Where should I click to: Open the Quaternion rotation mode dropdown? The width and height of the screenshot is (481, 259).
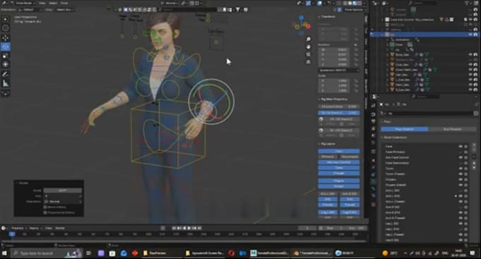point(338,70)
